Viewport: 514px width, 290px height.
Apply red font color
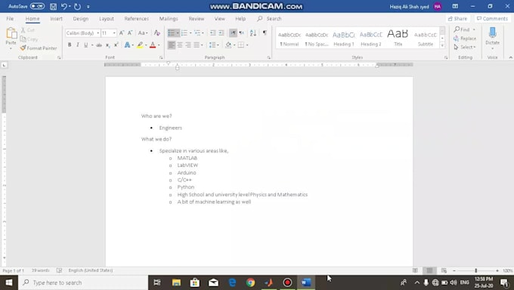coord(153,45)
